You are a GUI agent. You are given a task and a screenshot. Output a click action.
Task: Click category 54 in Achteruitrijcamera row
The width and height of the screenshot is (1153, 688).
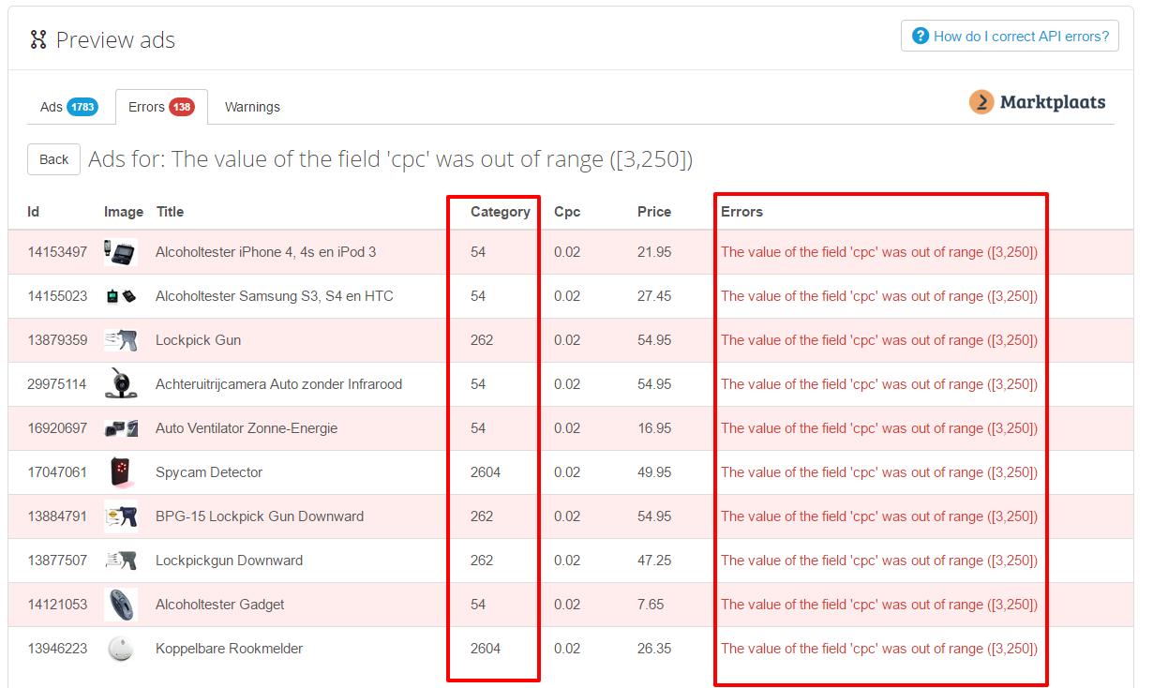tap(478, 384)
